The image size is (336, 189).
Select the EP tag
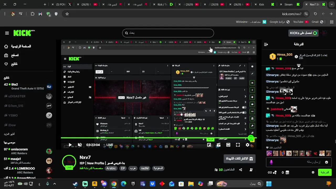(123, 168)
